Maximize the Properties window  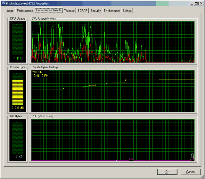coord(196,4)
